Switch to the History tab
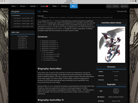This screenshot has width=138, height=103. pyautogui.click(x=45, y=11)
